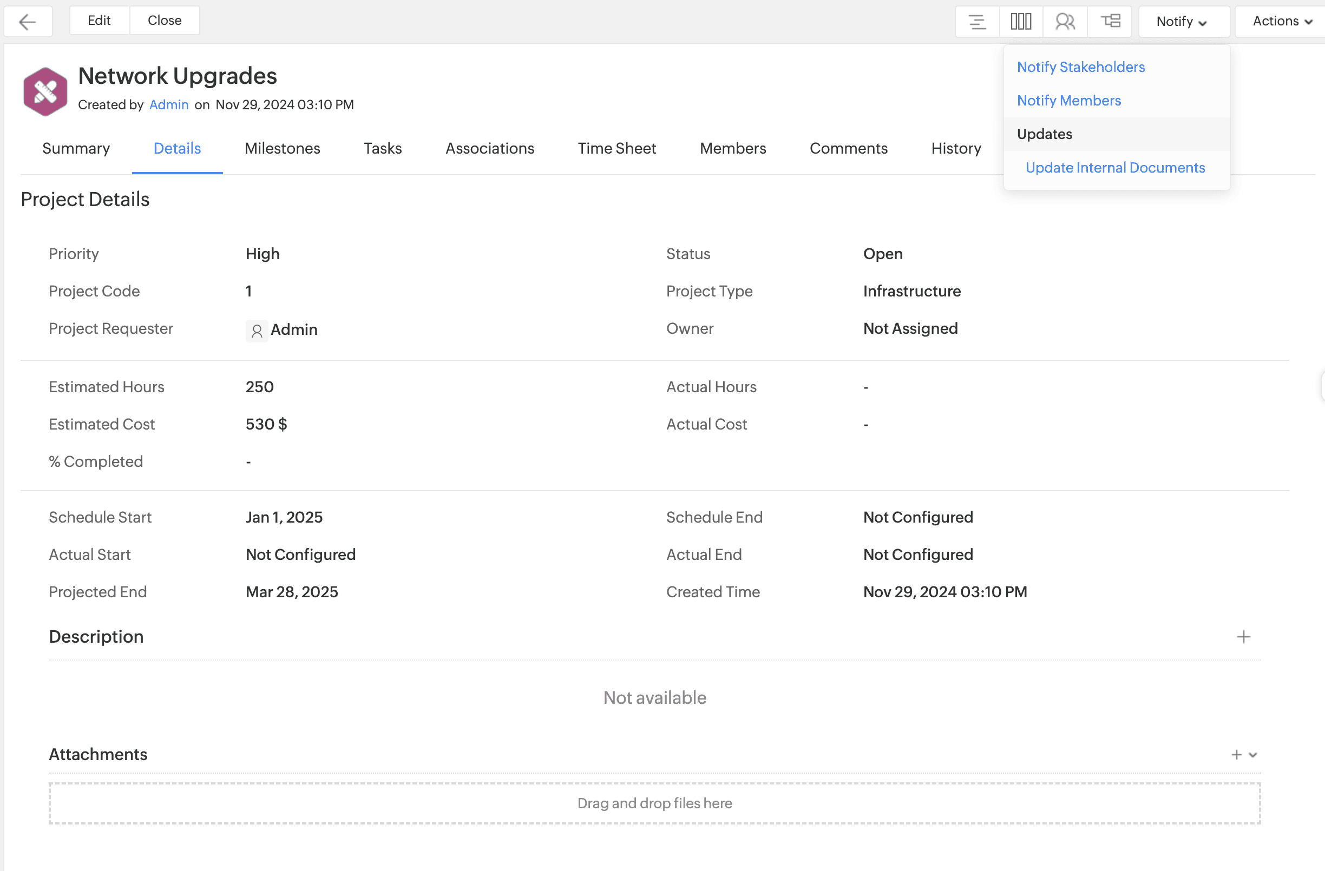This screenshot has width=1325, height=871.
Task: Click the drag and drop files area
Action: click(x=654, y=802)
